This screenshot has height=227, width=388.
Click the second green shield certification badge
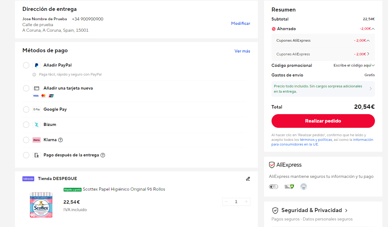tap(289, 187)
